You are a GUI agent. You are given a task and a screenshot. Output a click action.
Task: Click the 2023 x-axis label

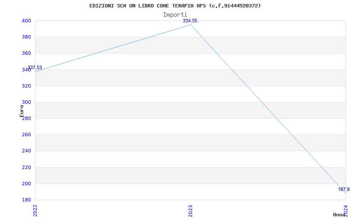190,211
